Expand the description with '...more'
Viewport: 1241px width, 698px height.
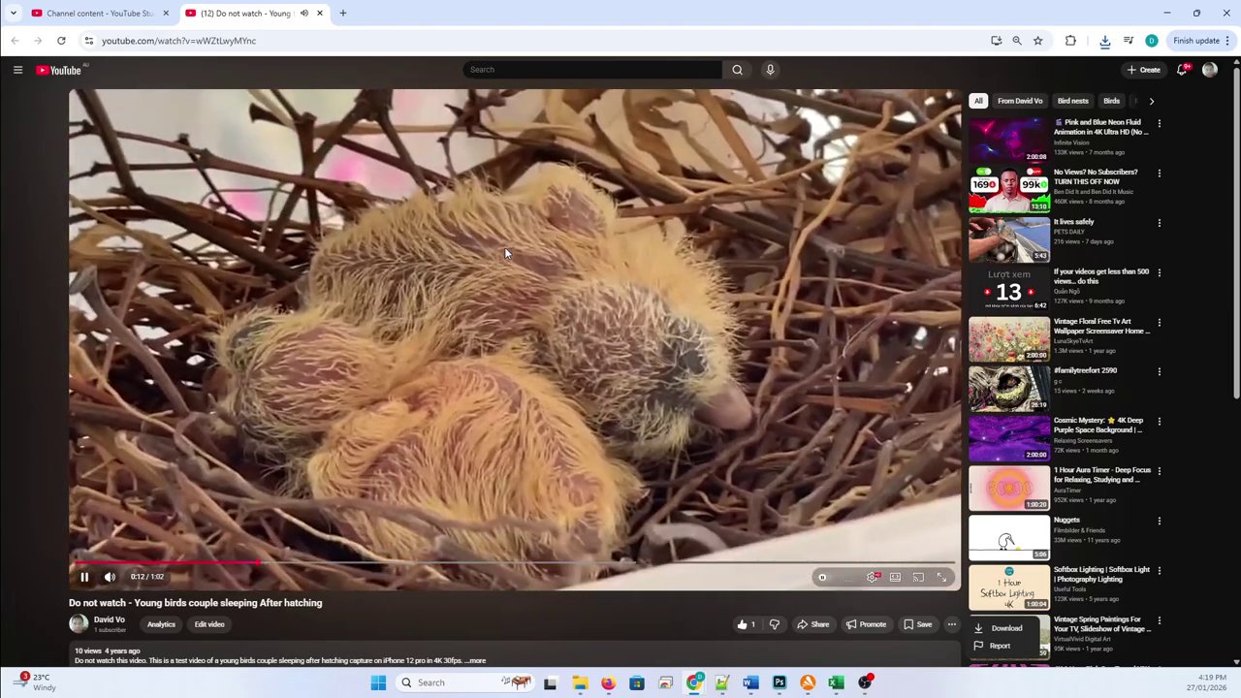pyautogui.click(x=476, y=661)
